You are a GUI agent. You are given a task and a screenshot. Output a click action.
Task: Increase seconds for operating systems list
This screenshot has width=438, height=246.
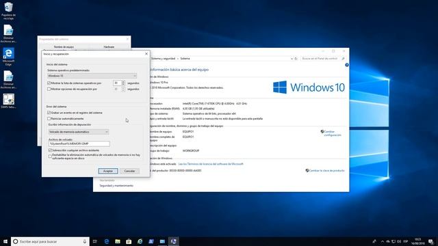click(123, 82)
